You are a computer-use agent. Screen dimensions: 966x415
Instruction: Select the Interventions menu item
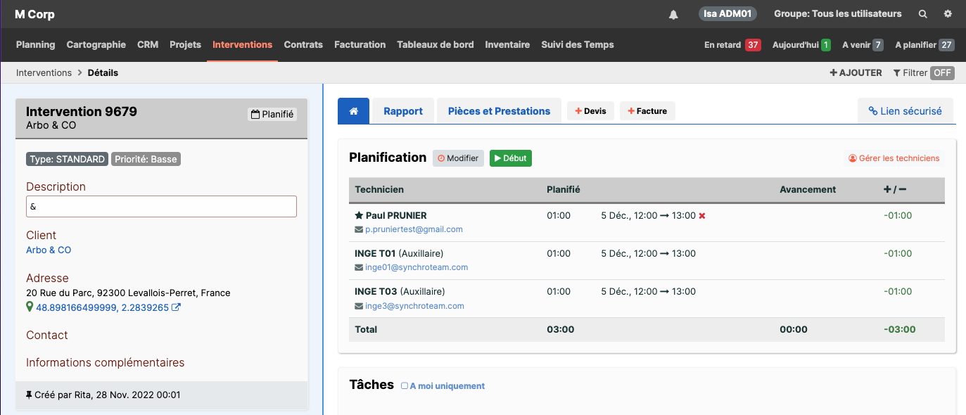coord(242,44)
